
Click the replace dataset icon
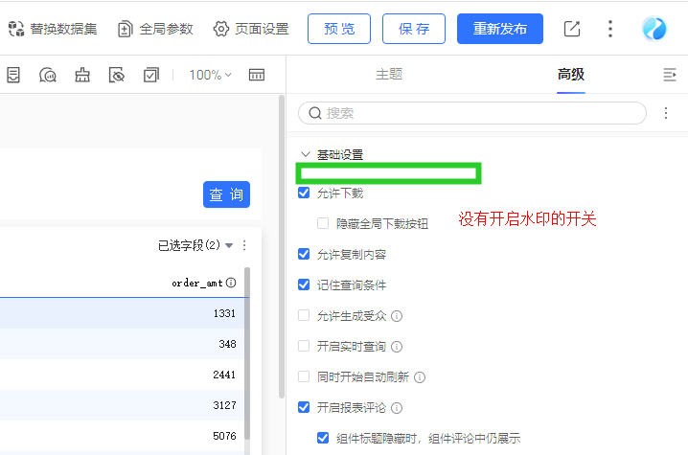click(x=16, y=29)
